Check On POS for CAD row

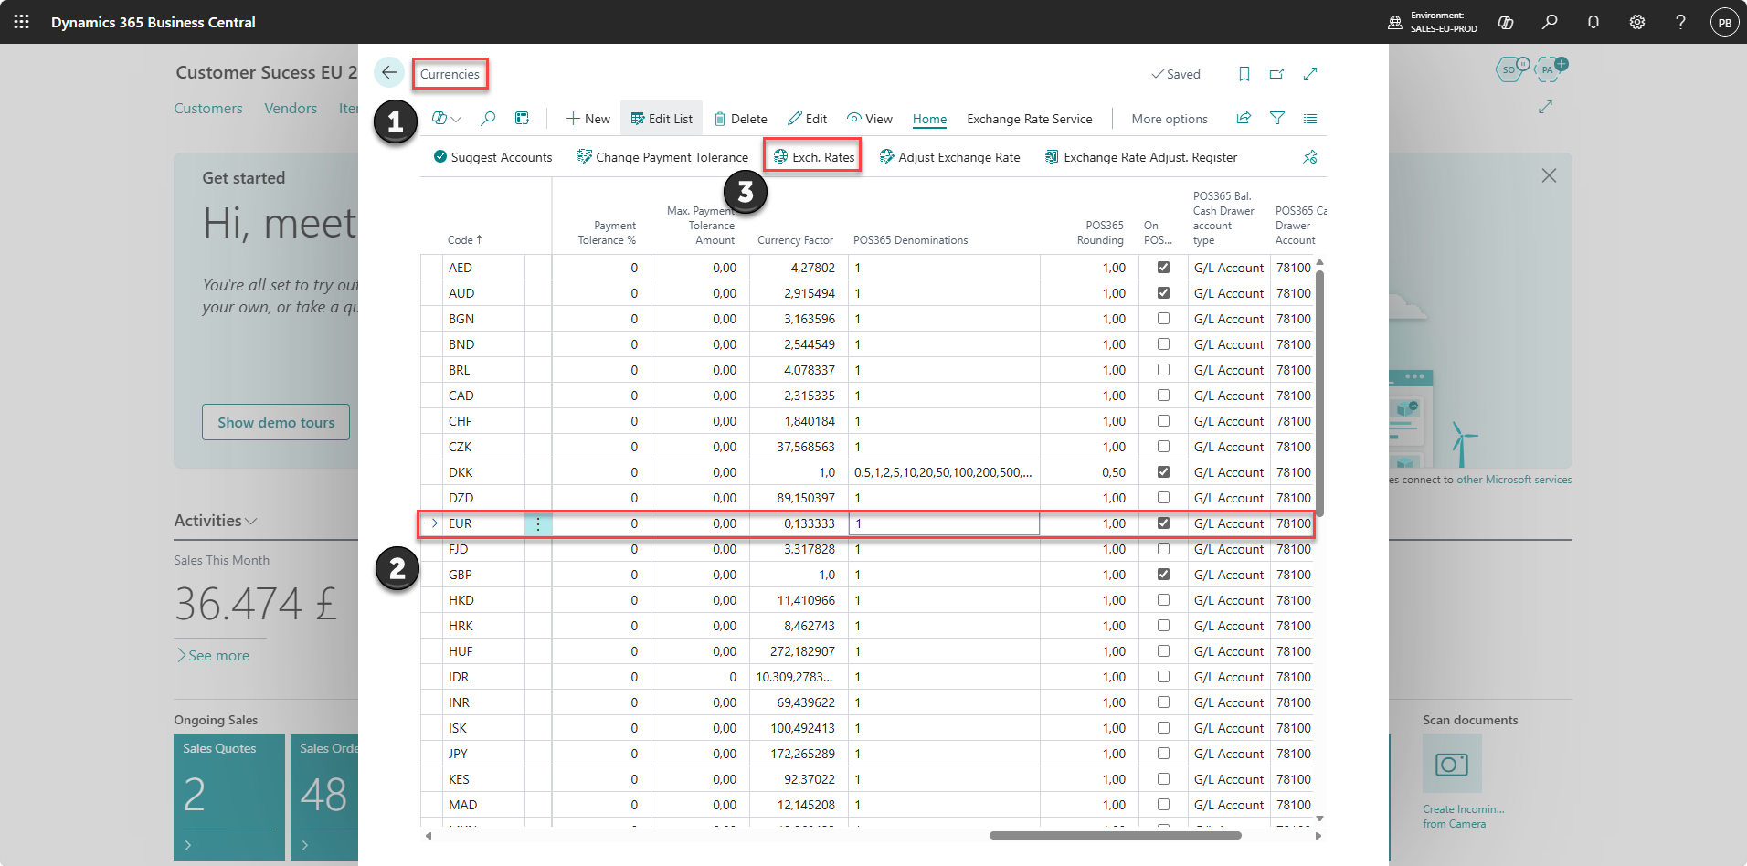(1163, 396)
